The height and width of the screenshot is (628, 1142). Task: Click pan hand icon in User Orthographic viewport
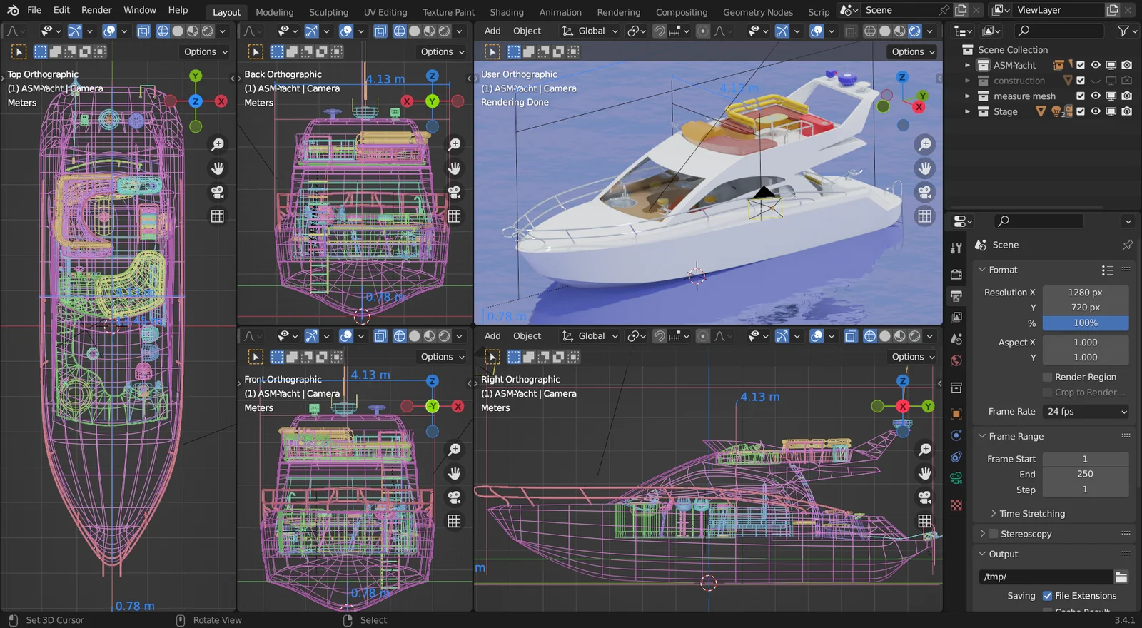coord(925,168)
